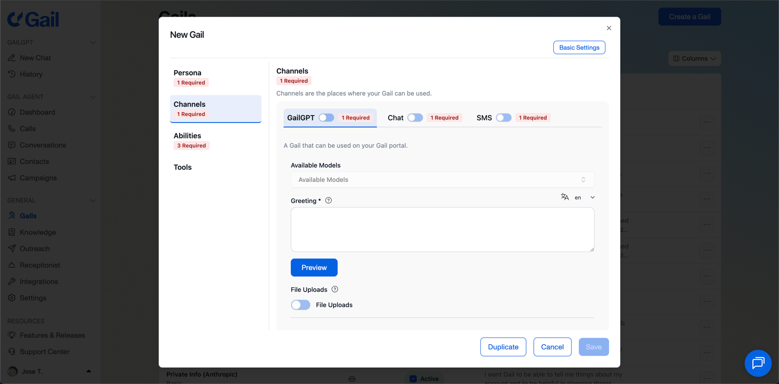Click the Campaigns megaphone icon
Viewport: 779px width, 384px height.
click(12, 178)
